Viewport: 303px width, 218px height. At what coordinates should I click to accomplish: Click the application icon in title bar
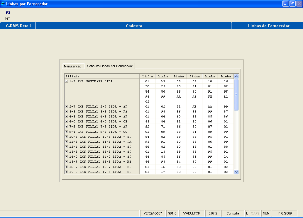click(3, 4)
